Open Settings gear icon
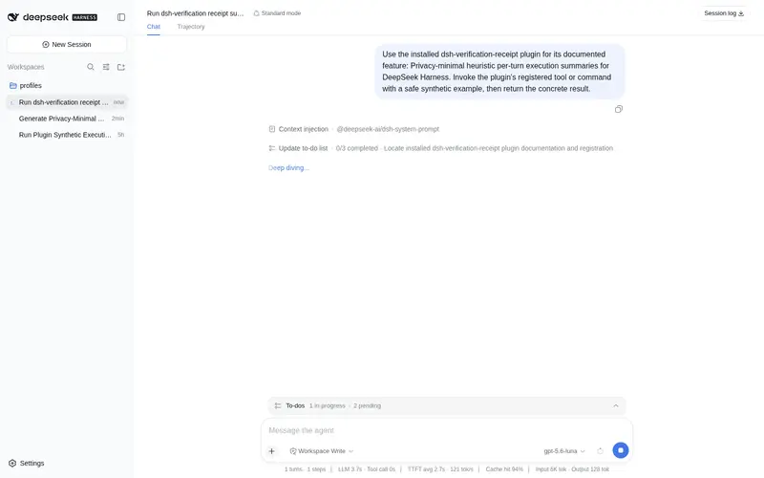The image size is (764, 478). 12,463
